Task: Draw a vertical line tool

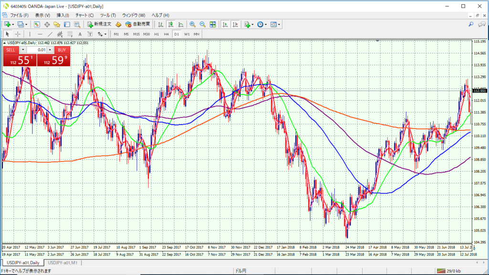Action: coord(30,34)
